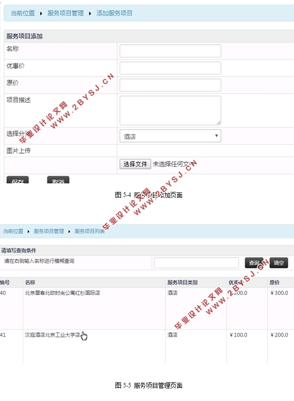Click the 取消 button

click(58, 180)
